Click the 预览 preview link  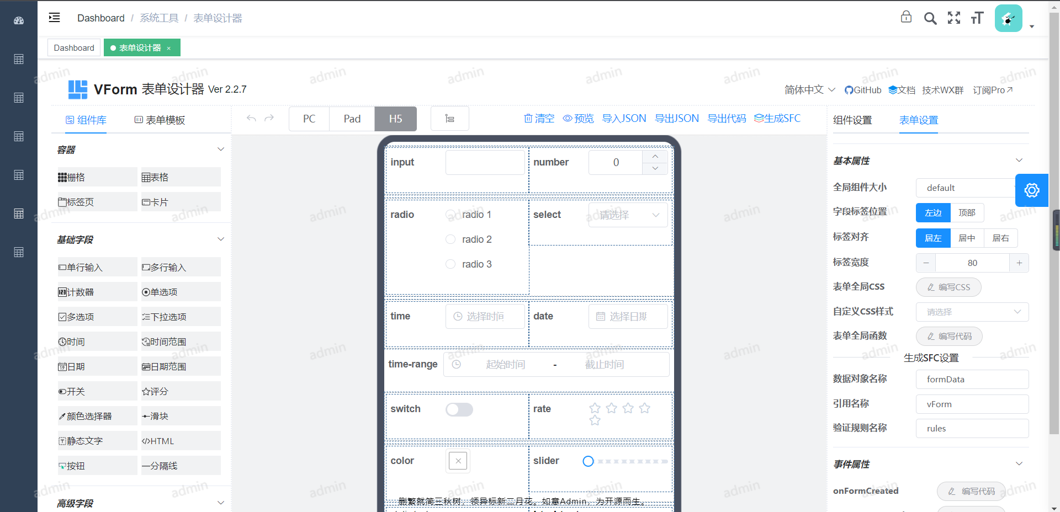tap(578, 119)
